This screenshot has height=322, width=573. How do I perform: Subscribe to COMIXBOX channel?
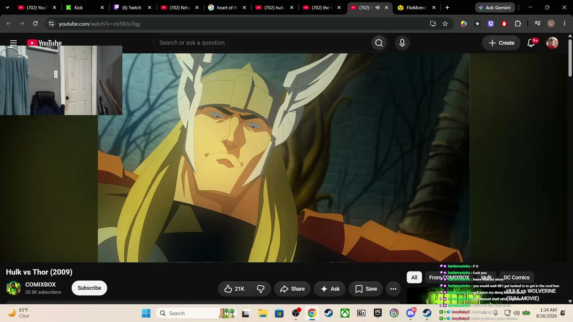coord(89,288)
